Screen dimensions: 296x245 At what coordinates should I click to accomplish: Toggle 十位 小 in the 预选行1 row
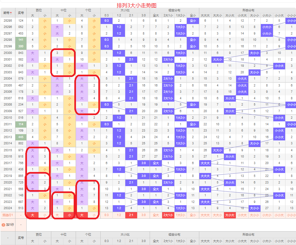click(x=69, y=215)
